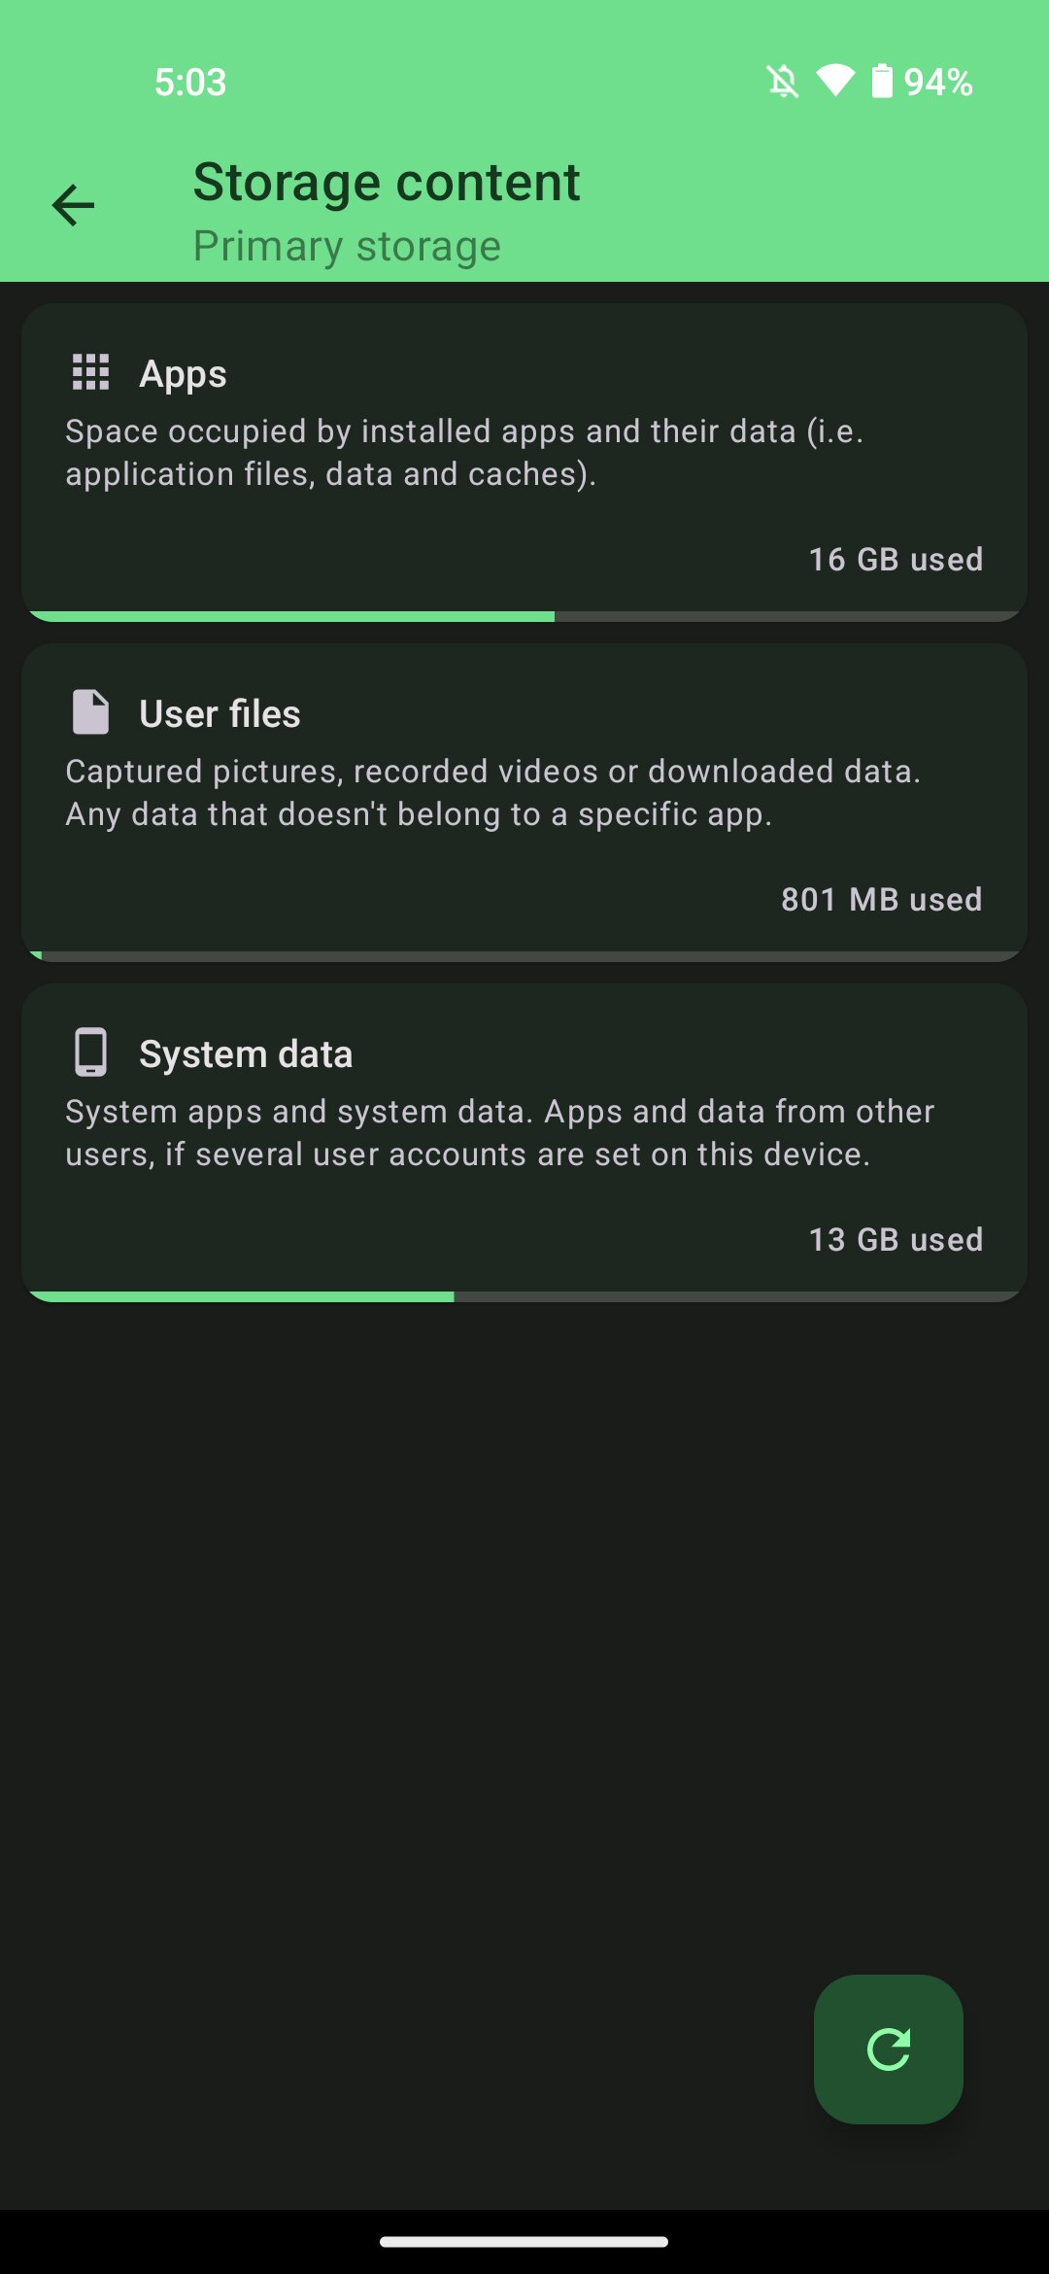Screen dimensions: 1049x2274
Task: Click the Primary storage subtitle
Action: 347,247
